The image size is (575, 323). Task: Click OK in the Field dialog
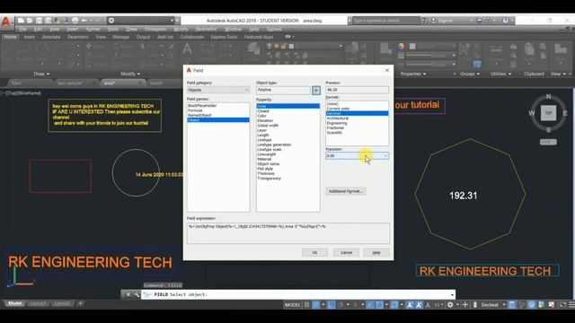point(314,253)
